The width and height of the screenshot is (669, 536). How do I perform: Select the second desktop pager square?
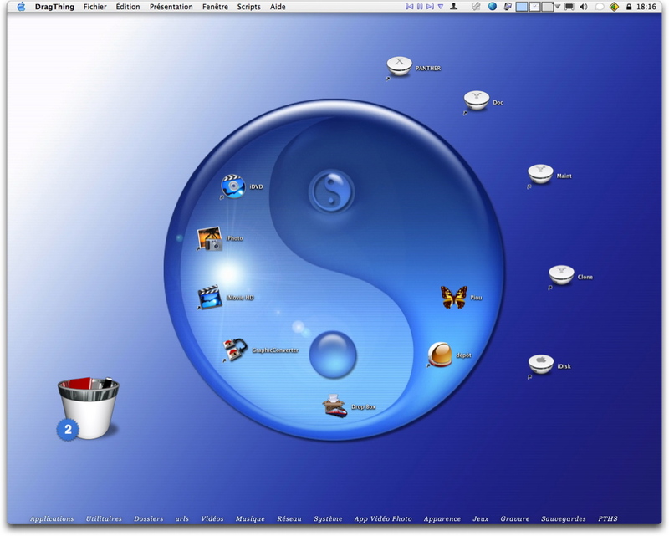tap(534, 7)
